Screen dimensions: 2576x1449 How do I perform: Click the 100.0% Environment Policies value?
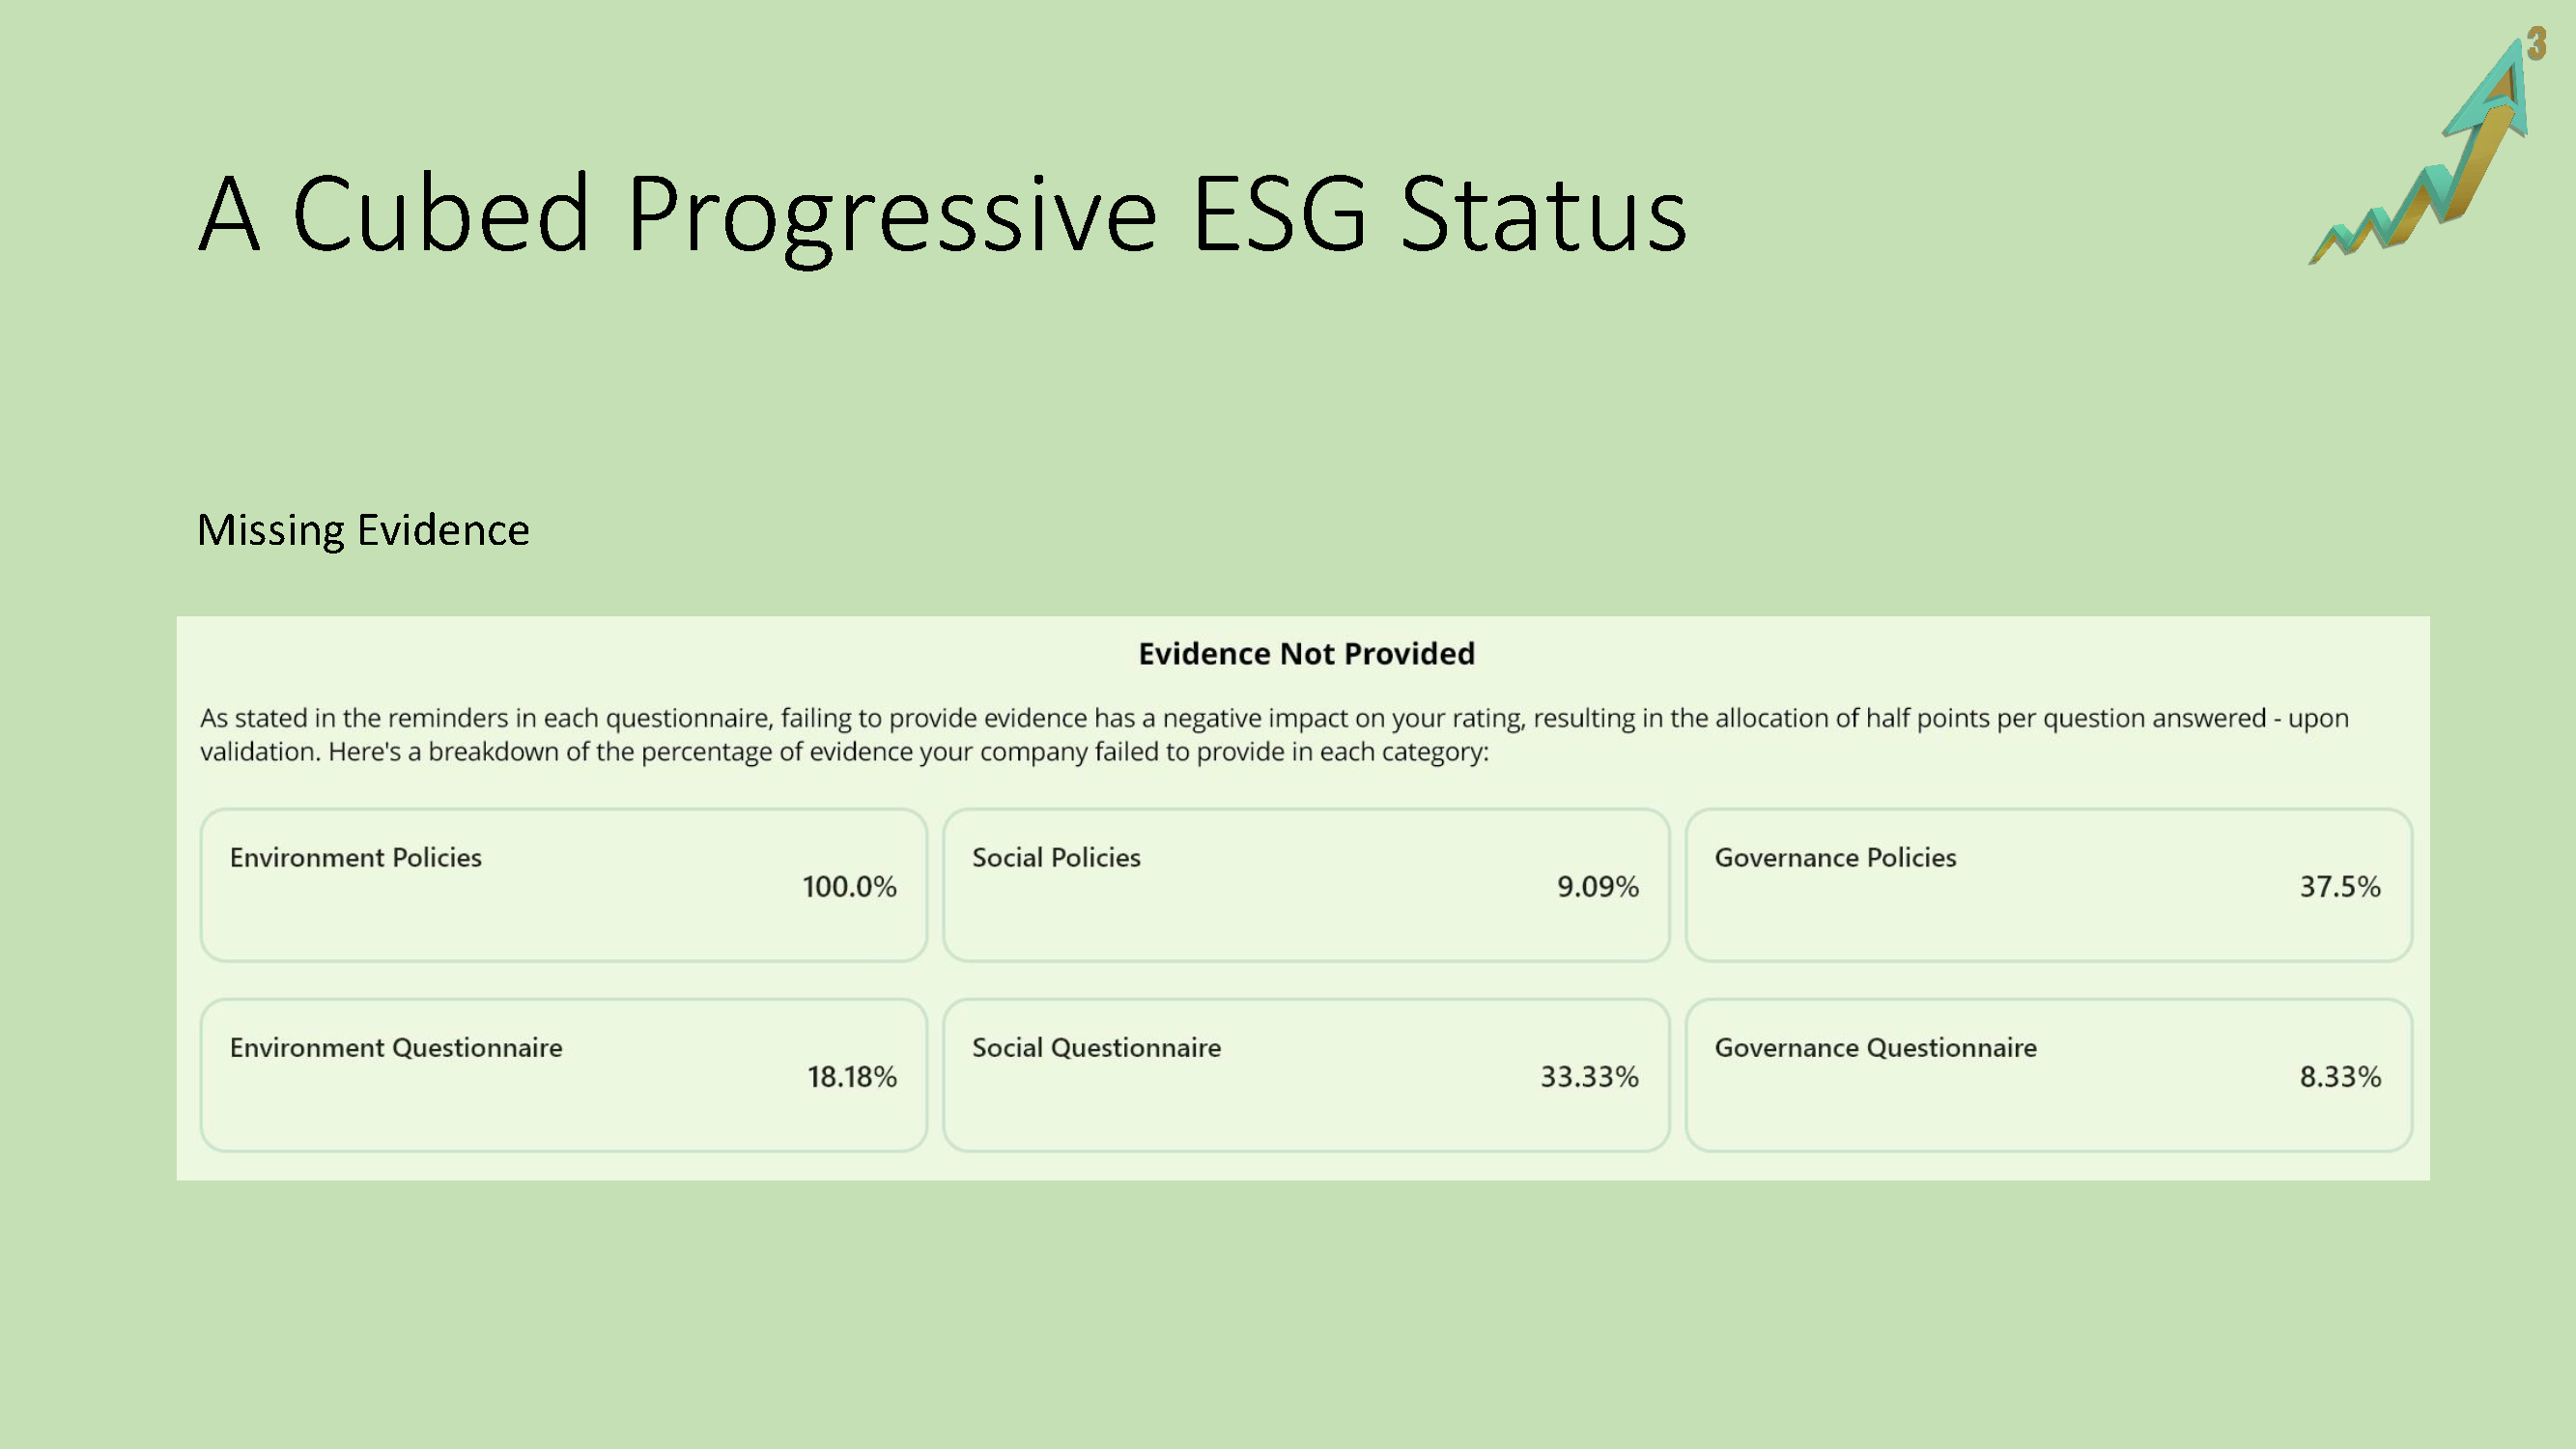click(x=849, y=887)
